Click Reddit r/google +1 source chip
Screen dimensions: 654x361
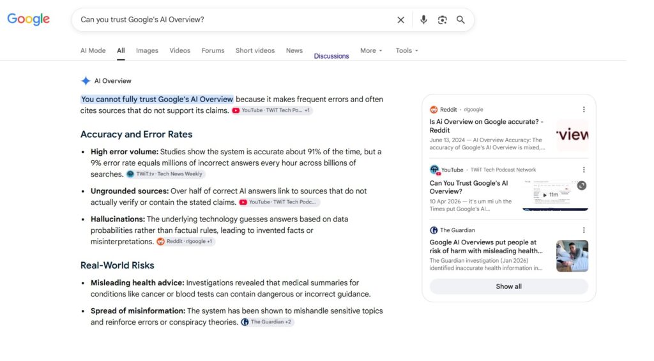(x=186, y=241)
